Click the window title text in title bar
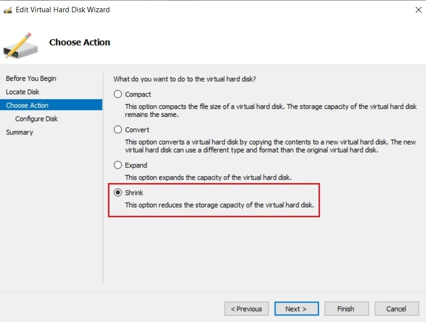Screen dimensions: 426x322 pyautogui.click(x=63, y=10)
